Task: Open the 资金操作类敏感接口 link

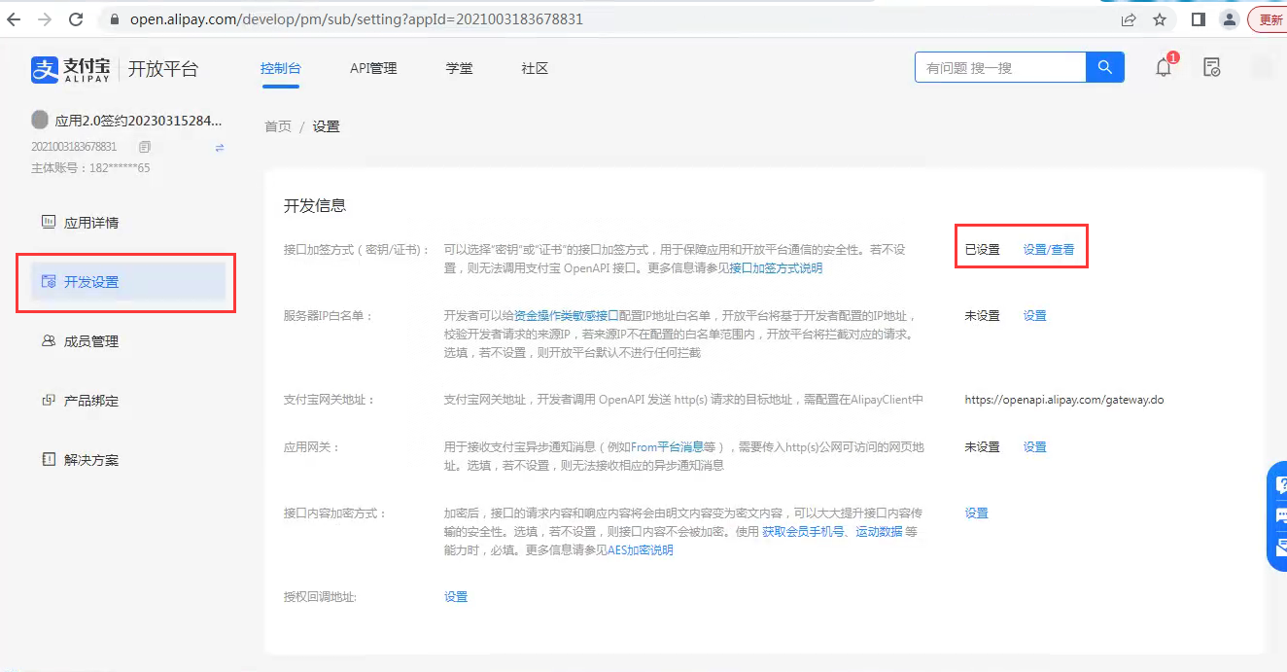Action: [x=567, y=316]
